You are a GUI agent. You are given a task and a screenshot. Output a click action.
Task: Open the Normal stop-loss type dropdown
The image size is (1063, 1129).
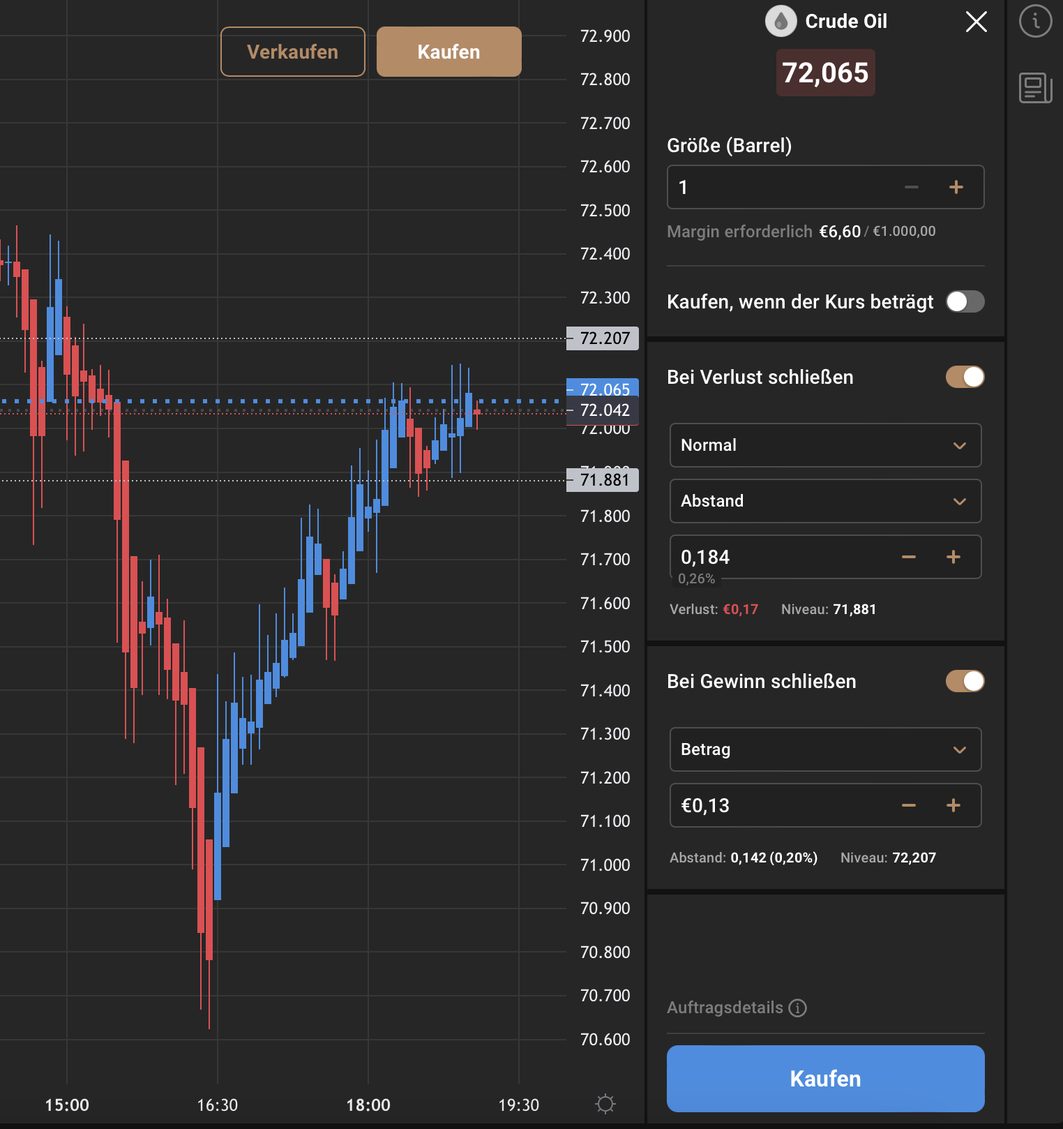tap(826, 445)
